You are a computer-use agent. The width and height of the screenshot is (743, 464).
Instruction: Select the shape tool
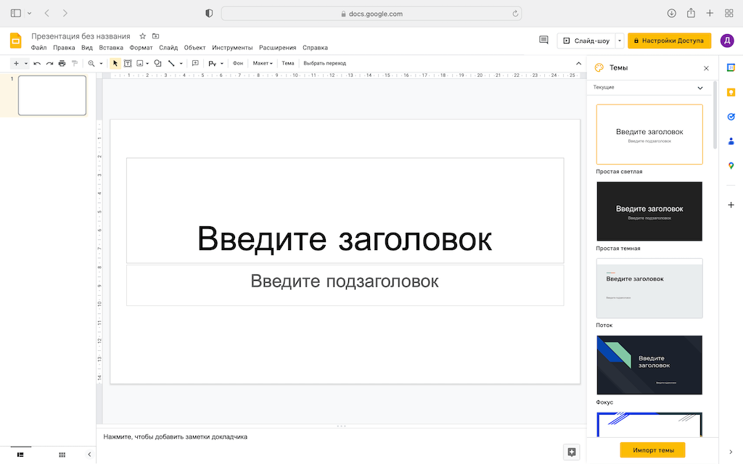[157, 63]
